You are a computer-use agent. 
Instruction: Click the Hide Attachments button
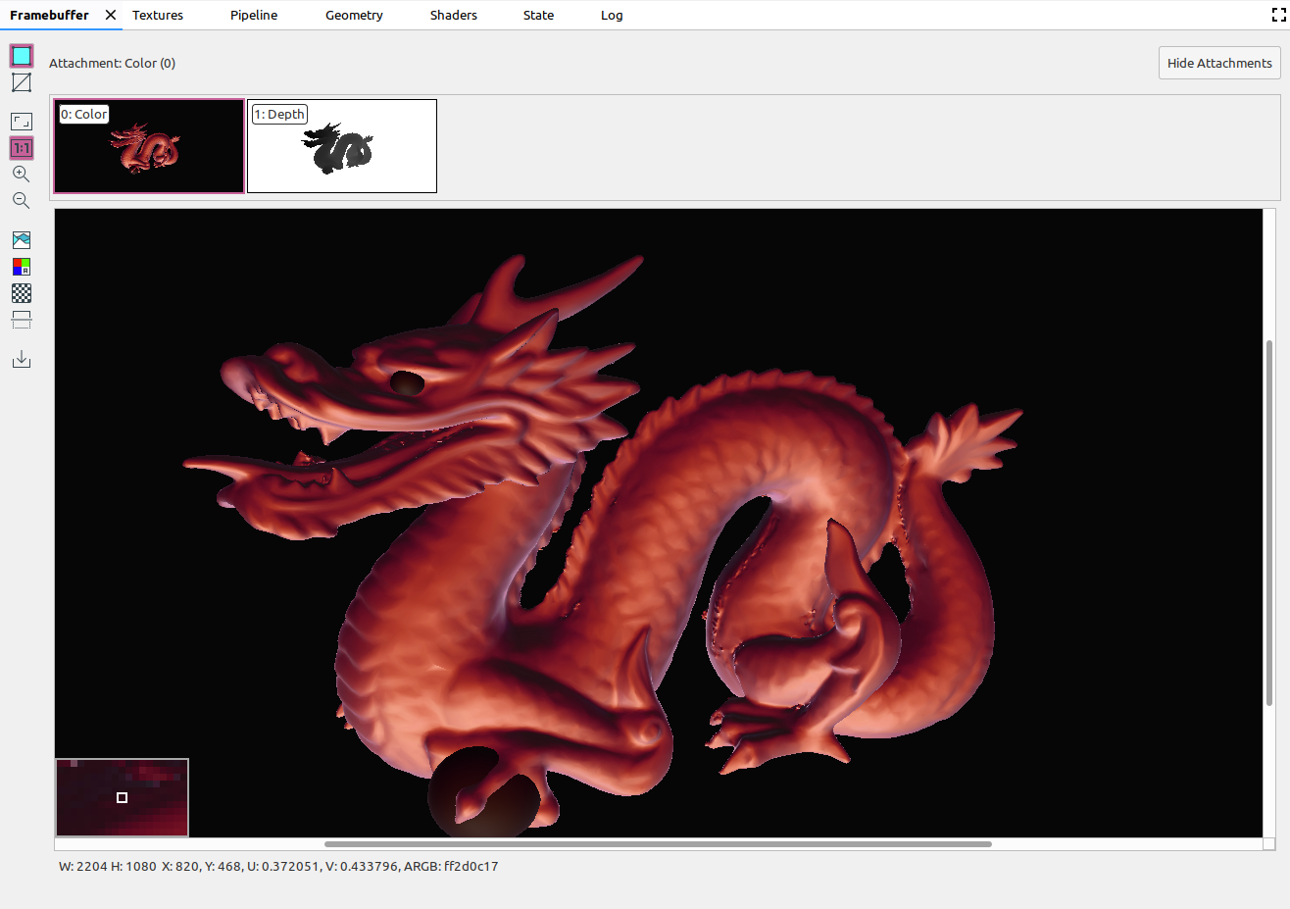(1218, 63)
